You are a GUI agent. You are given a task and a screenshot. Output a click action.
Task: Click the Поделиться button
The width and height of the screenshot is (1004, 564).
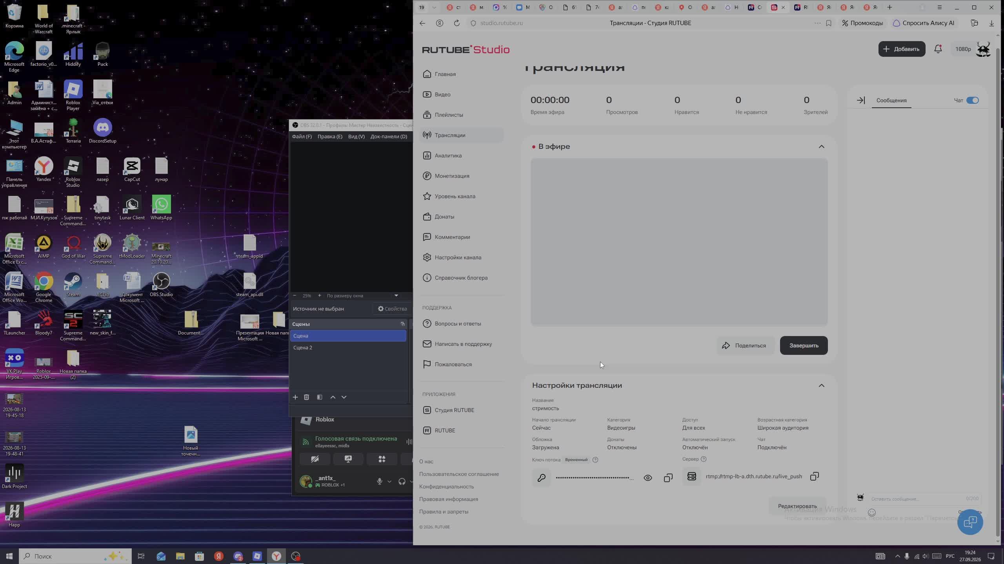pos(746,345)
